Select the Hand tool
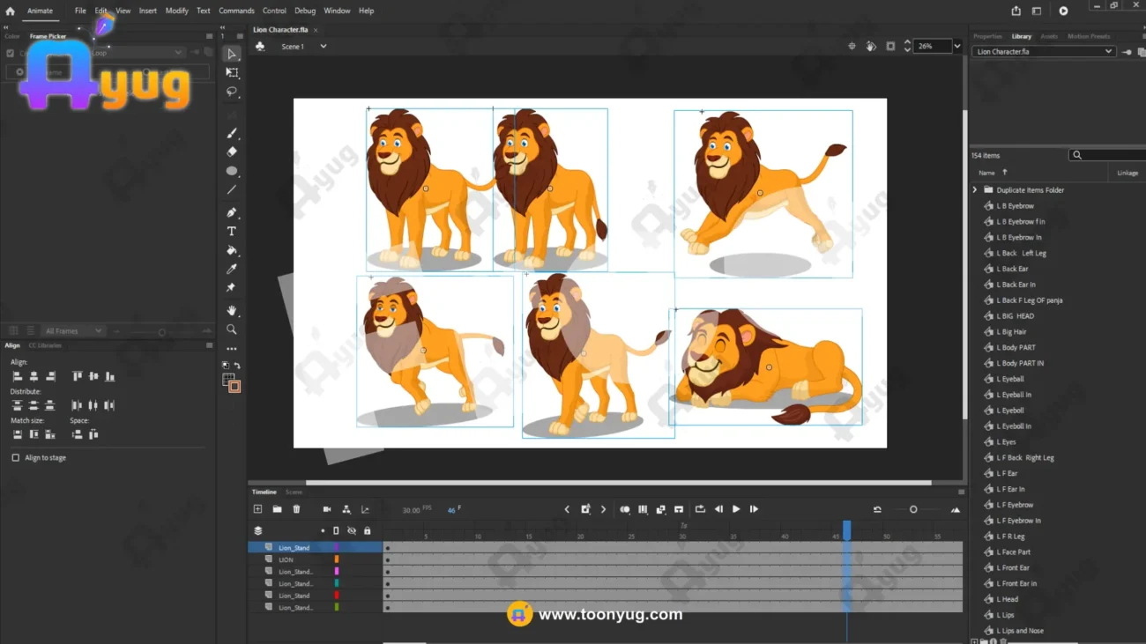Viewport: 1146px width, 644px height. (x=232, y=310)
